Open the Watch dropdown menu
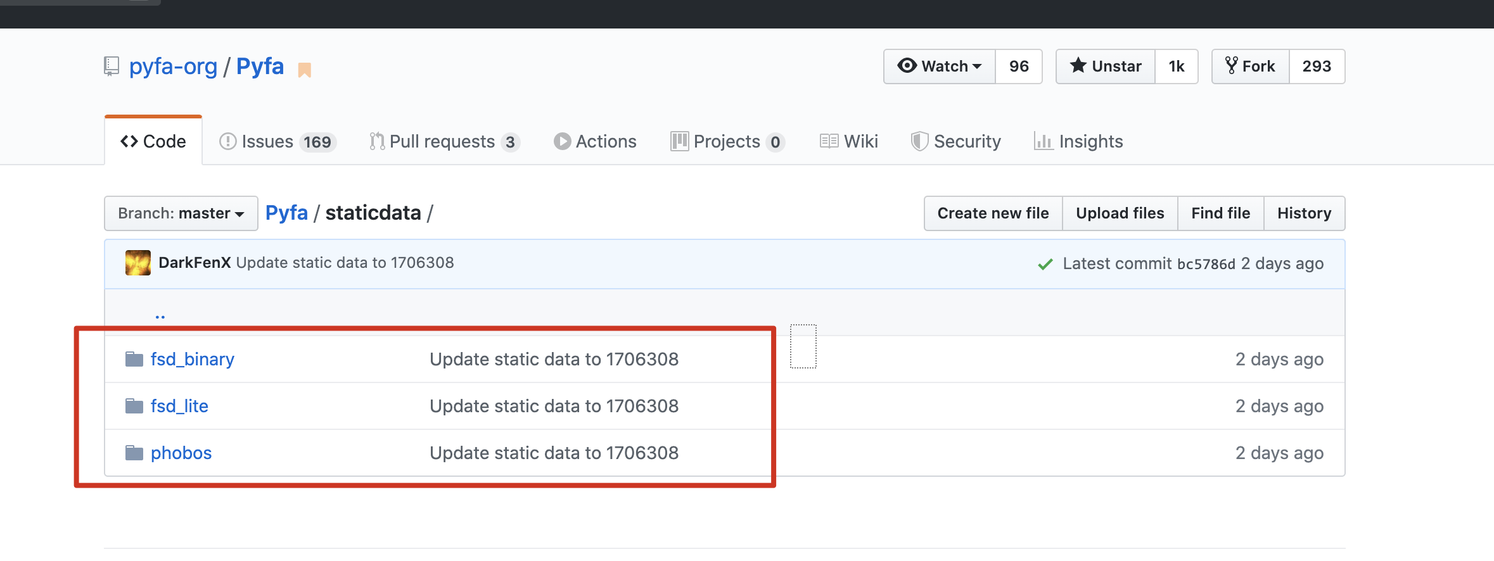Image resolution: width=1494 pixels, height=561 pixels. (x=940, y=66)
